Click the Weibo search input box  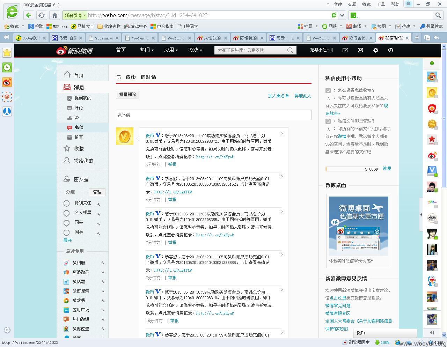pos(251,50)
